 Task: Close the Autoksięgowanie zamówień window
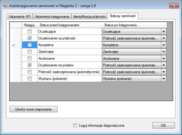click(174, 6)
